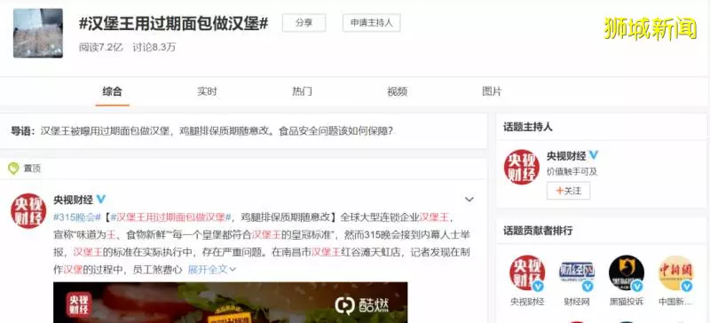
Task: Switch to the 综合 tab
Action: tap(112, 91)
